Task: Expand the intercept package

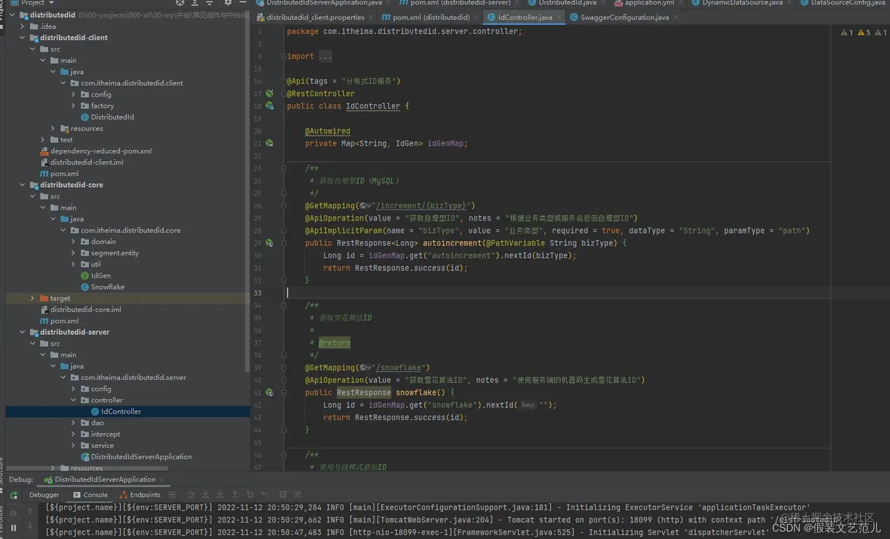Action: (x=73, y=434)
